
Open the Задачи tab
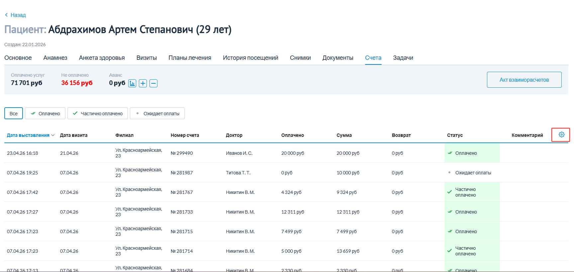(x=403, y=58)
